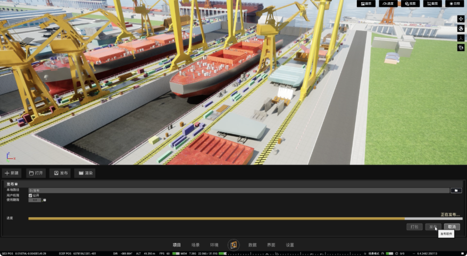Click the center cube logo in bottom navigation
Image resolution: width=467 pixels, height=256 pixels.
pyautogui.click(x=233, y=245)
